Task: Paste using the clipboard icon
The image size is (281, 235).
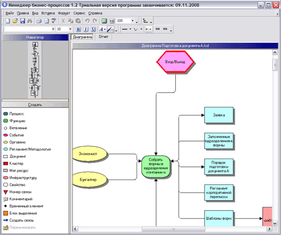Action: click(78, 21)
